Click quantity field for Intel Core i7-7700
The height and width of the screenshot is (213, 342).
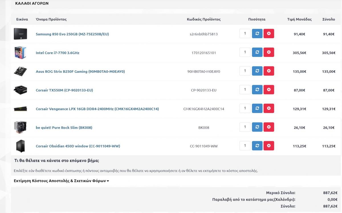click(x=245, y=52)
